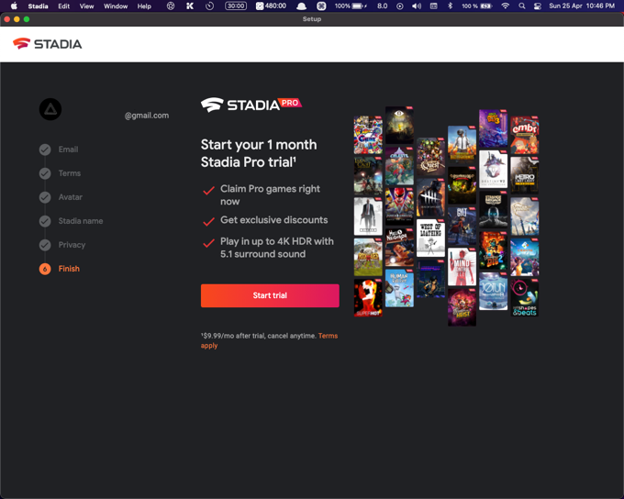Viewport: 624px width, 499px height.
Task: Click the SteamWorld Heist cover
Action: [462, 307]
